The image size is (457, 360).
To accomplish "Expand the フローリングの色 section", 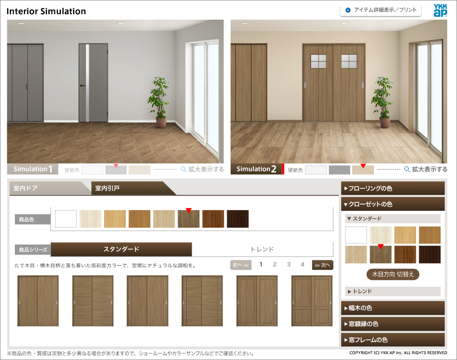I will tap(393, 189).
